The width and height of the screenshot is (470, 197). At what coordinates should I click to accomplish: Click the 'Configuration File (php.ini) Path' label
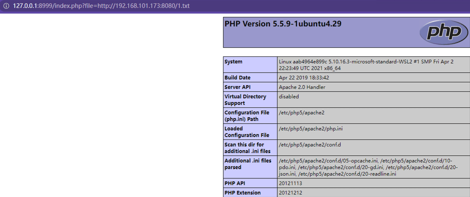247,116
